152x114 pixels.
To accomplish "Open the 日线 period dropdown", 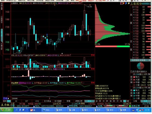I will pos(6,98).
